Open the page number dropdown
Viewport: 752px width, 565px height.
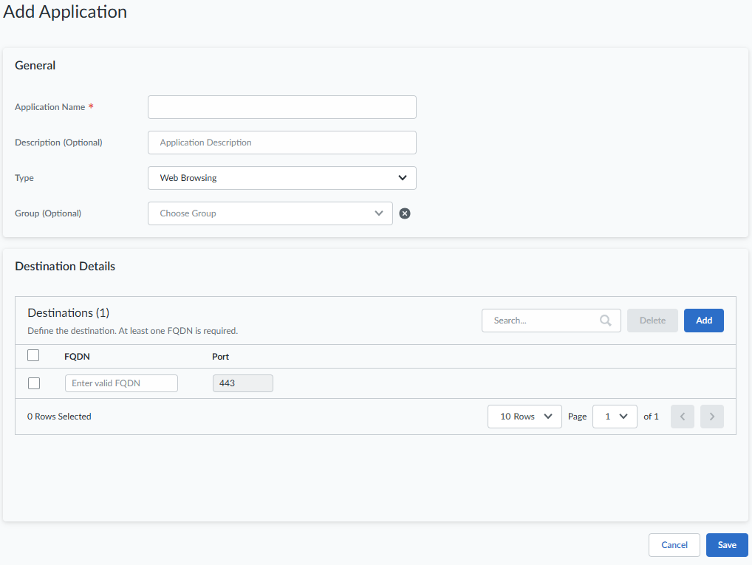pos(615,417)
